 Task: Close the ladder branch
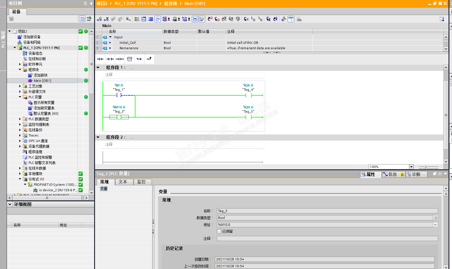149,59
